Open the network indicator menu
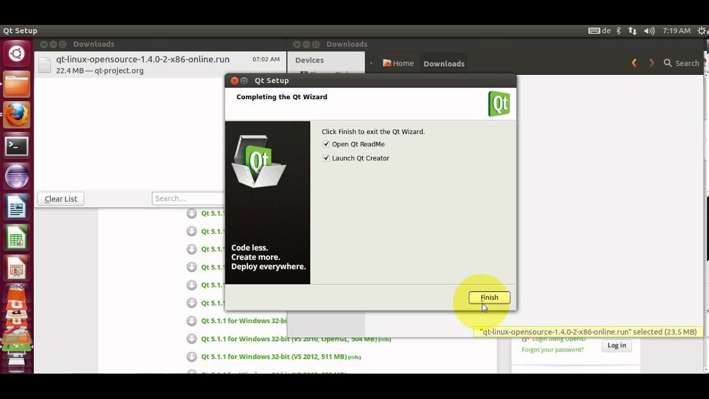The image size is (709, 399). point(633,31)
